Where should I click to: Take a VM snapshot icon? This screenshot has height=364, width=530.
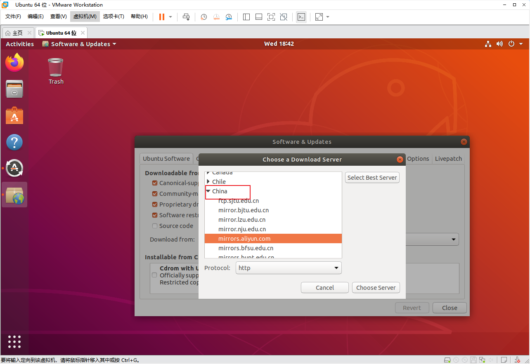point(204,17)
